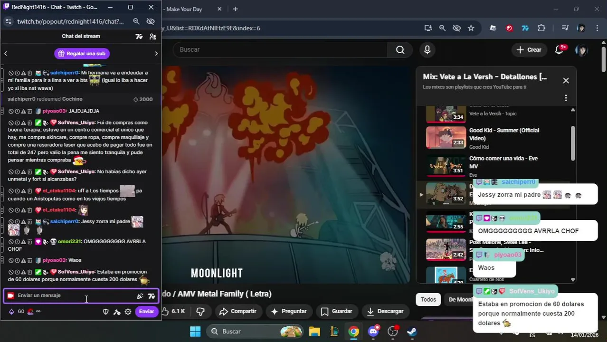Click the YouTube Buscar search field
The height and width of the screenshot is (342, 607).
[280, 50]
